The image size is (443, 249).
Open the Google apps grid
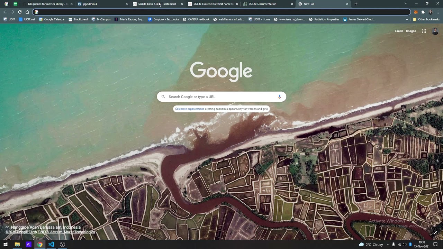(424, 31)
